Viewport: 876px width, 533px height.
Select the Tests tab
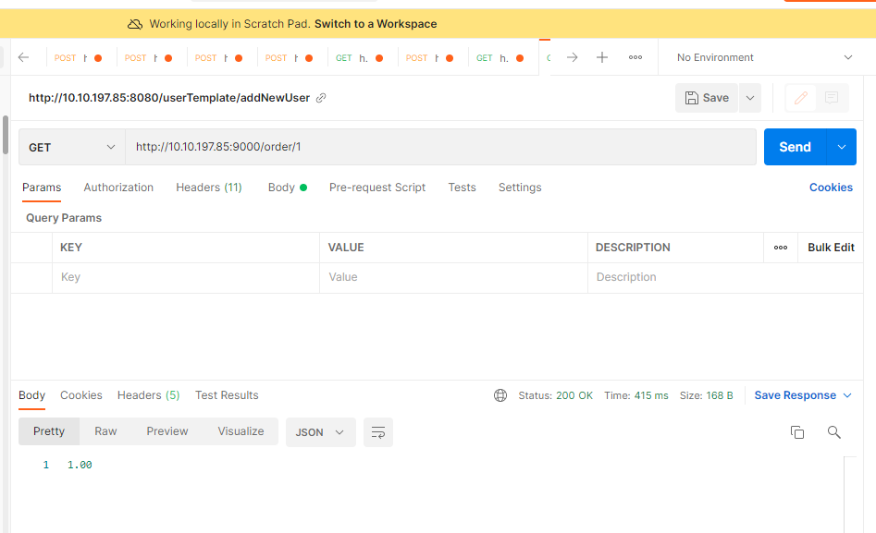(462, 188)
